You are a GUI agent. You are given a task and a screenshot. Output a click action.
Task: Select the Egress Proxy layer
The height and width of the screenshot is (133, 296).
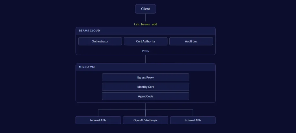(145, 77)
